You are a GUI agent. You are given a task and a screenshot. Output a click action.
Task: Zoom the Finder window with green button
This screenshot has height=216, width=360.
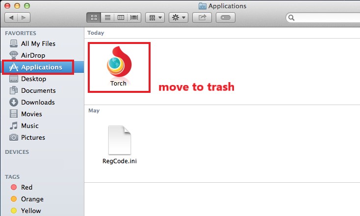tap(27, 6)
